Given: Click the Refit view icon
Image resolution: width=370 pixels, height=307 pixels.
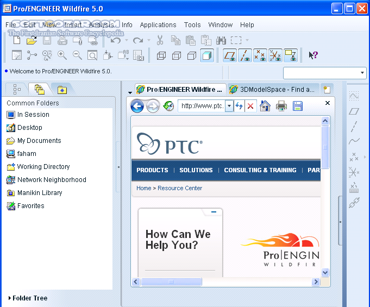Looking at the screenshot, I should 92,55.
